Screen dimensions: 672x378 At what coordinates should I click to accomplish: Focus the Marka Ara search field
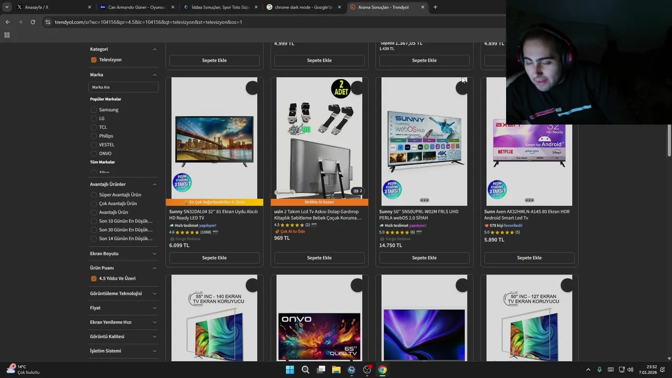[x=123, y=87]
